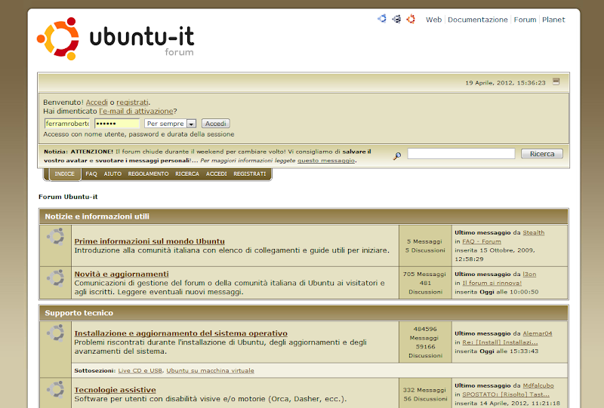
Task: Open the Documentazione link in the top header
Action: click(478, 20)
